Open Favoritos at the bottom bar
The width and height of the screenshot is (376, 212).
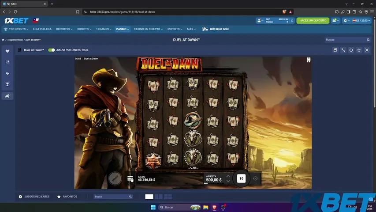[x=67, y=197]
